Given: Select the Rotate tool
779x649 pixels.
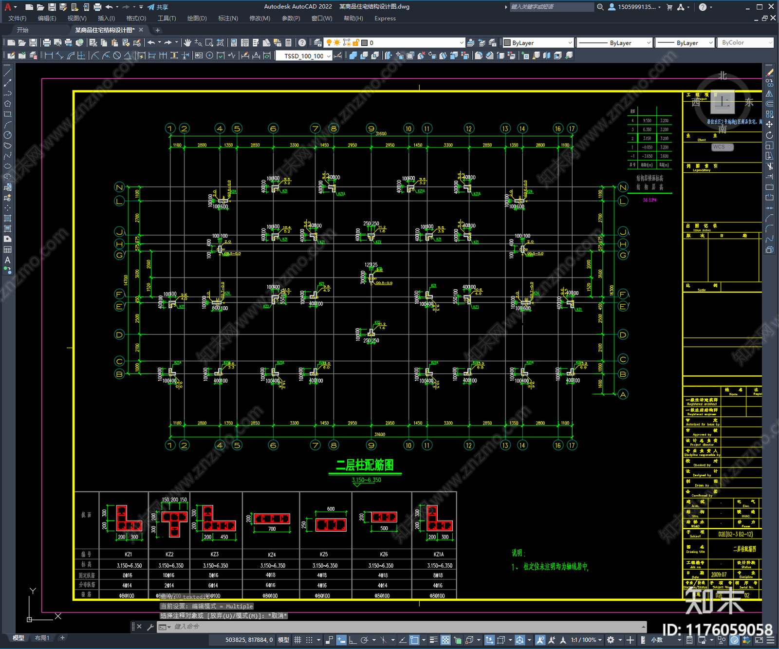Looking at the screenshot, I should coord(770,135).
